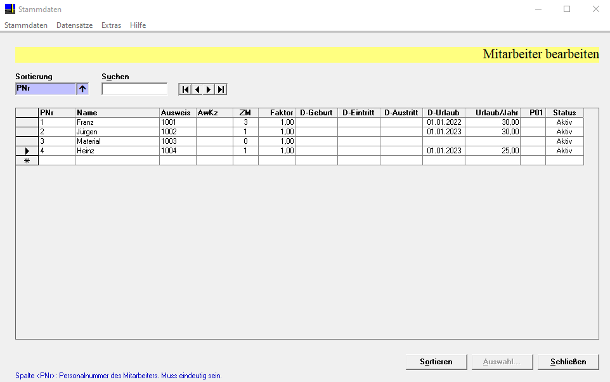The image size is (610, 382).
Task: Select Jürgen's Faktor cell 1,00
Action: (276, 132)
